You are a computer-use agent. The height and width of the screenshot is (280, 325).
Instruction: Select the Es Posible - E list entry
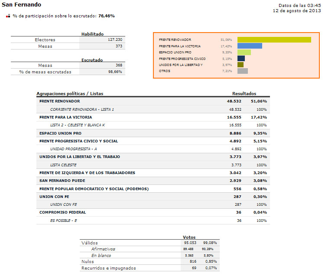tap(64, 221)
